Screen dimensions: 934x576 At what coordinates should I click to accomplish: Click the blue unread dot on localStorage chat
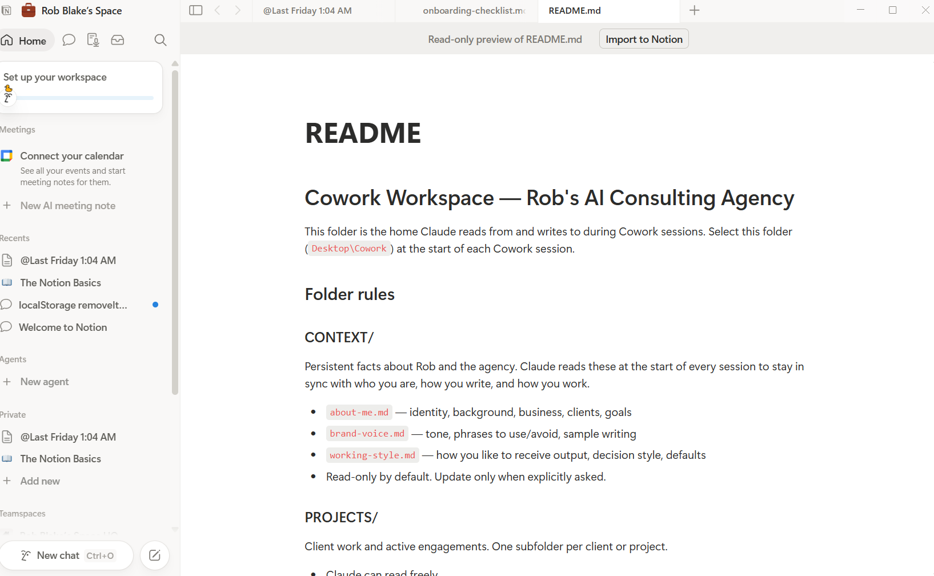tap(155, 305)
